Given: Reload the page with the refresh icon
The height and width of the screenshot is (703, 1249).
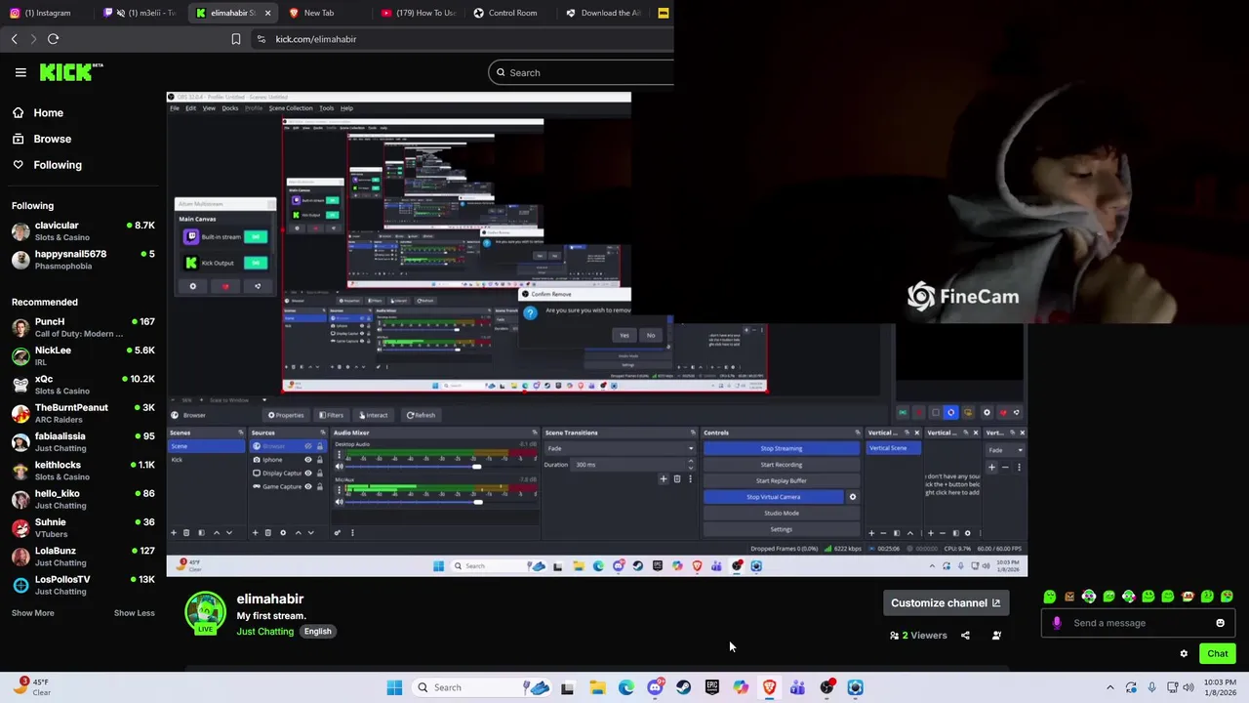Looking at the screenshot, I should click(53, 39).
